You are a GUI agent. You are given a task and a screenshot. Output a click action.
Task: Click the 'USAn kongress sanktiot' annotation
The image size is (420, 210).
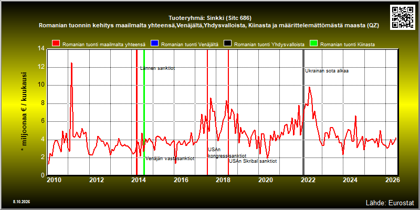(227, 153)
